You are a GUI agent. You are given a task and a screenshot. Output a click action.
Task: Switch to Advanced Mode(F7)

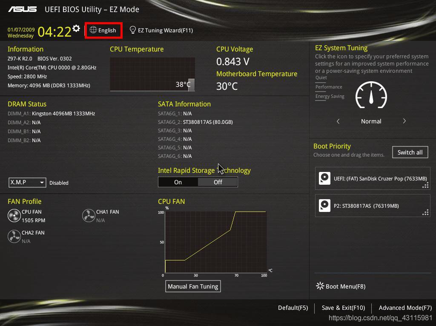pyautogui.click(x=405, y=308)
